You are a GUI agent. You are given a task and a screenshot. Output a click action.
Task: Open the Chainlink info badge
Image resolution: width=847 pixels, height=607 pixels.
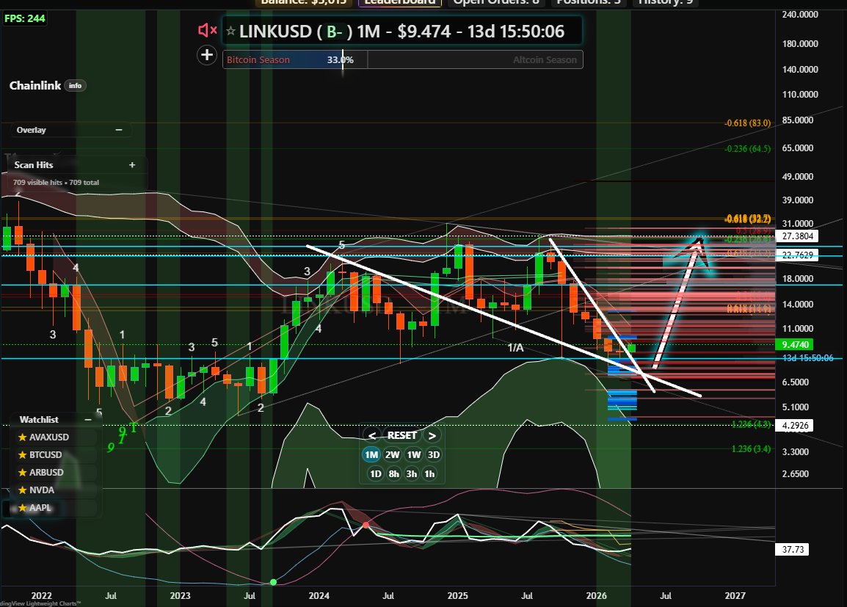pos(75,86)
